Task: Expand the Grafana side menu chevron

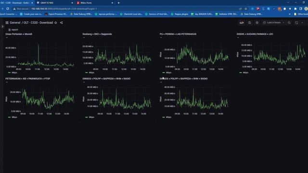Action: [2, 26]
